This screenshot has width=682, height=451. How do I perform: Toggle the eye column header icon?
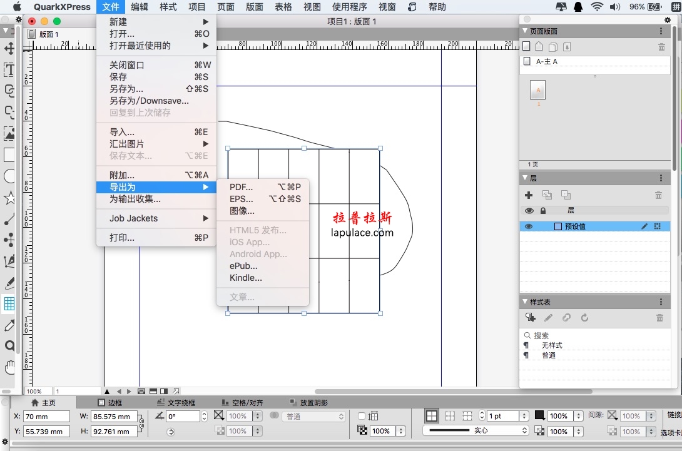coord(529,211)
